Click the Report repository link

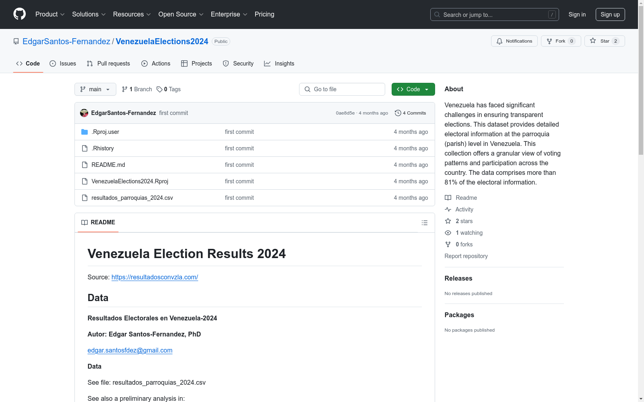pyautogui.click(x=466, y=256)
